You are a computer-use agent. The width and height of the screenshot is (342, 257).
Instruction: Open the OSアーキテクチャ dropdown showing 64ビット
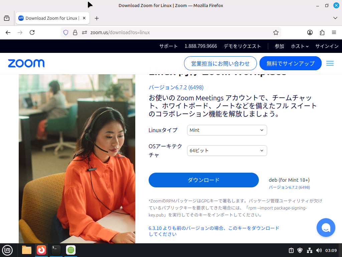click(227, 151)
